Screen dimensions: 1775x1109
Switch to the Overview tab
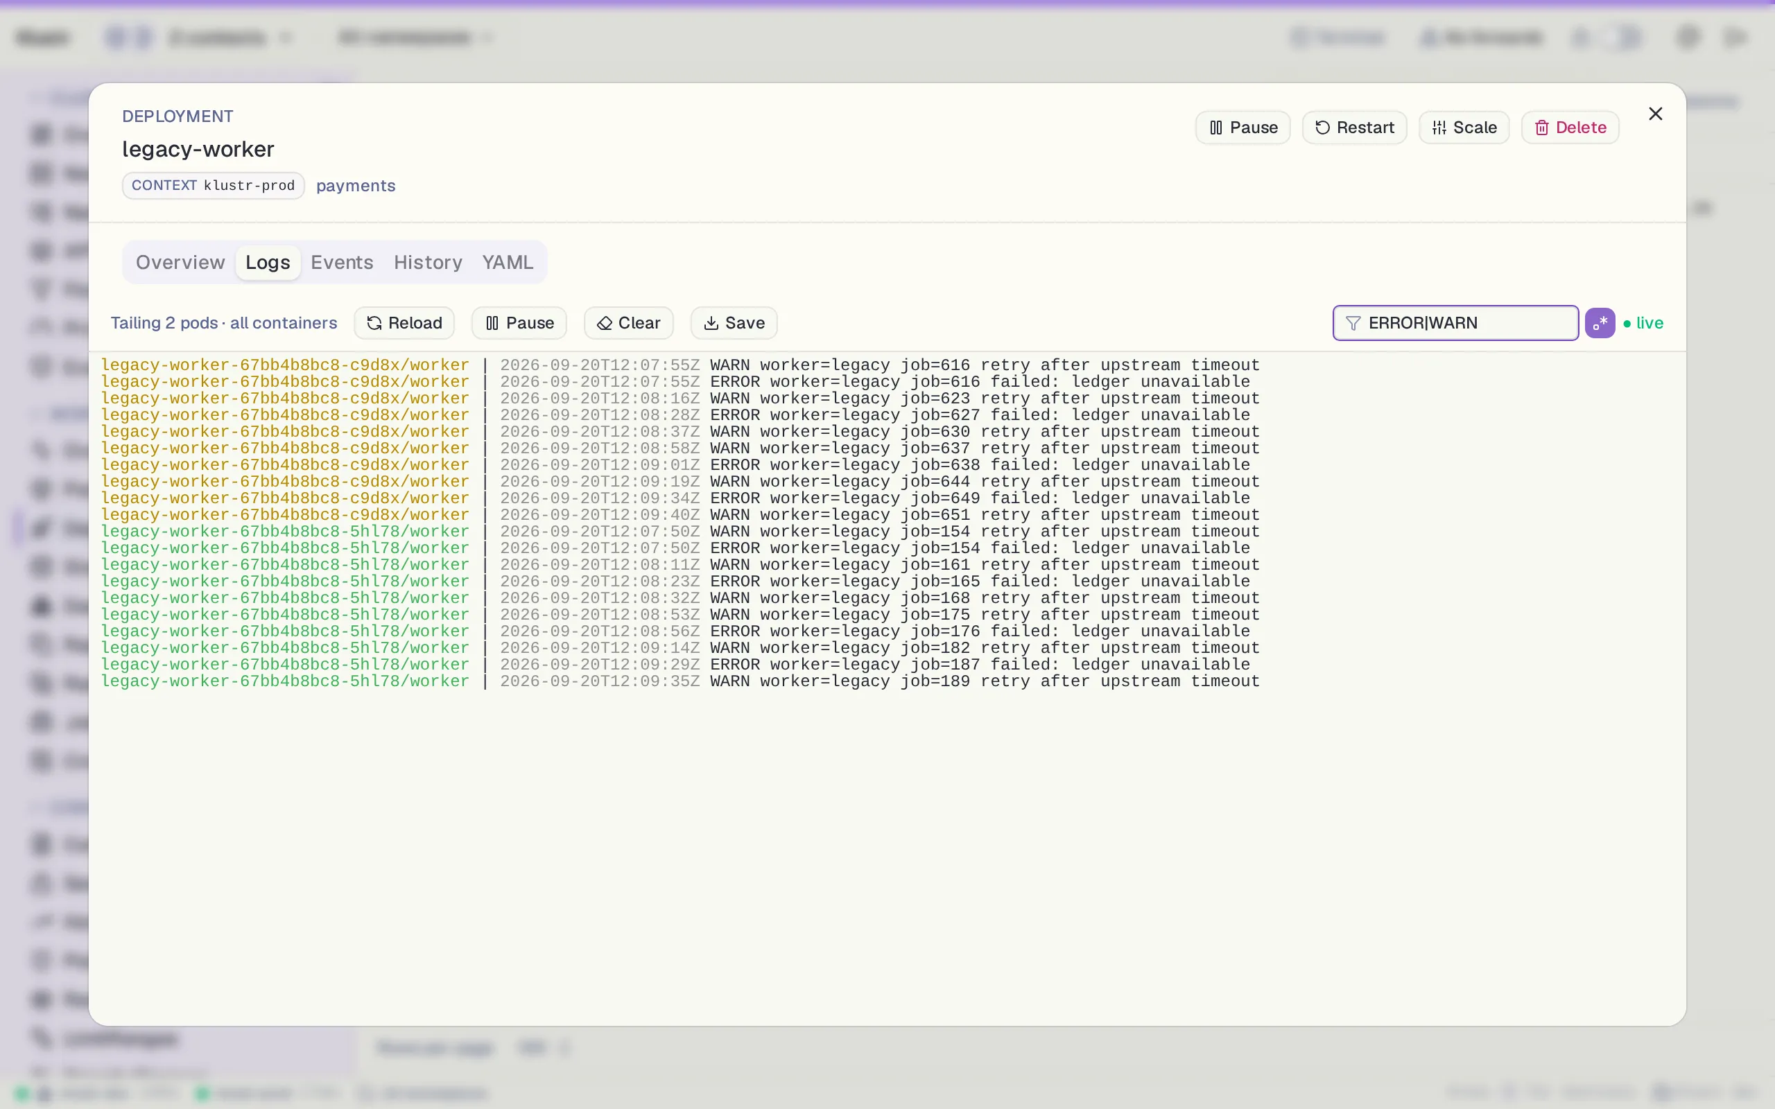click(180, 263)
